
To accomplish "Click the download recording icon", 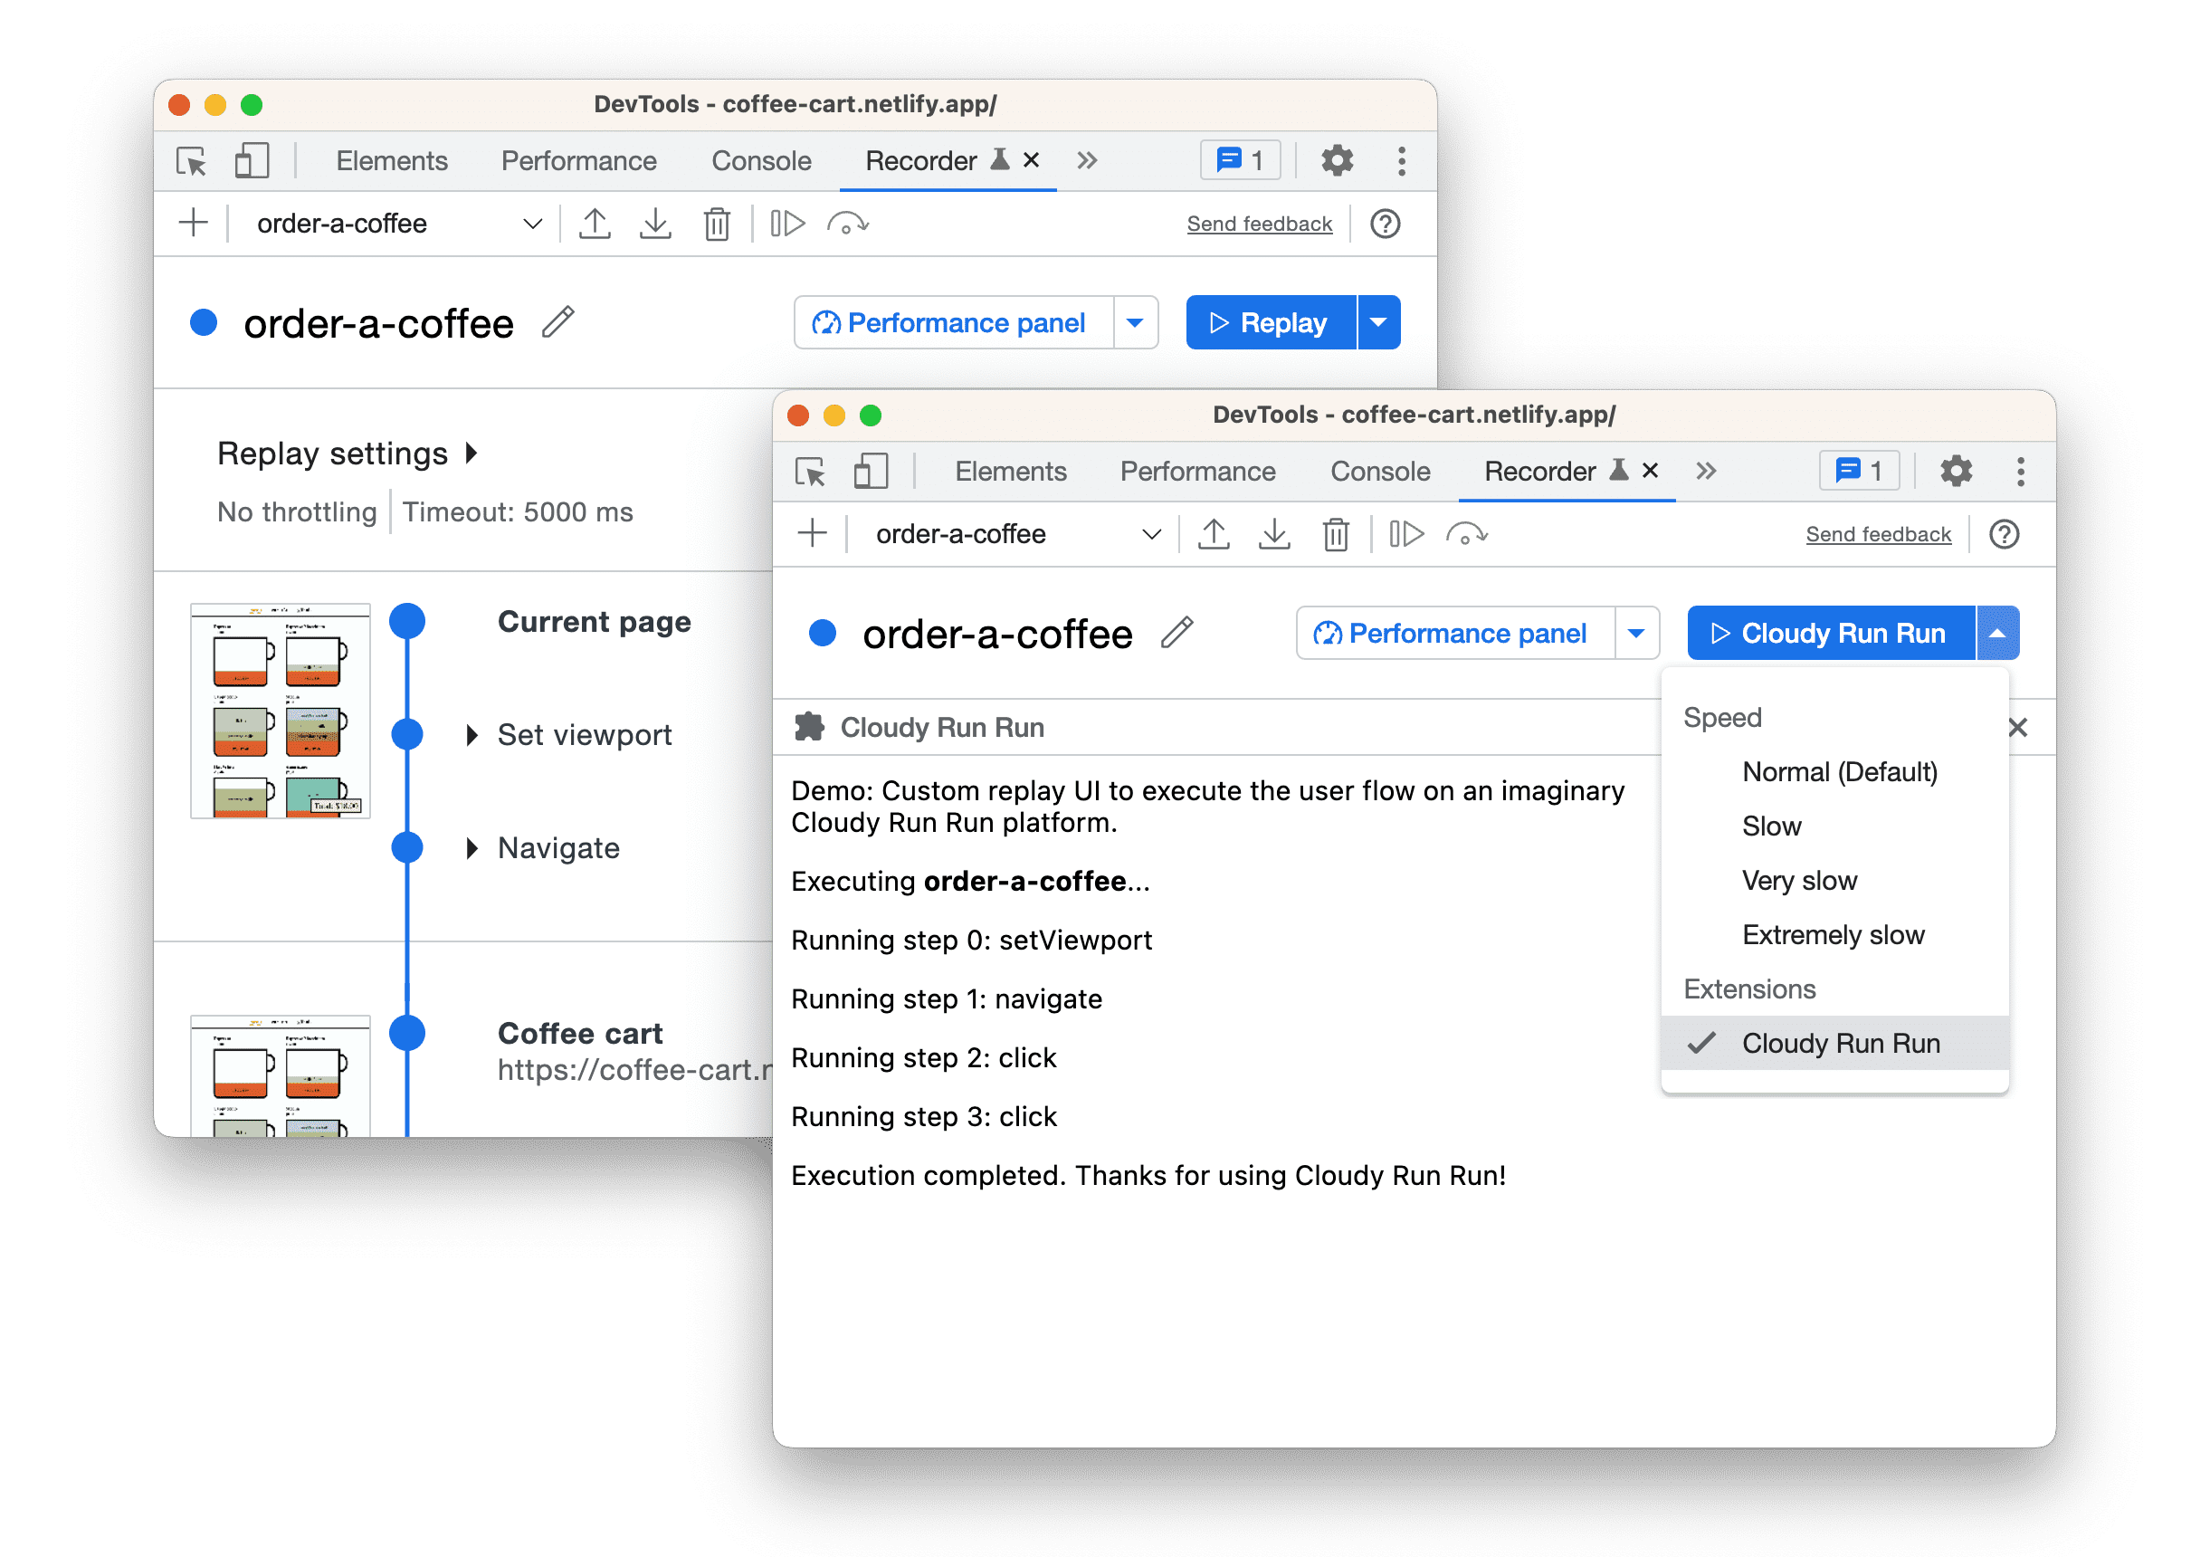I will pyautogui.click(x=652, y=224).
